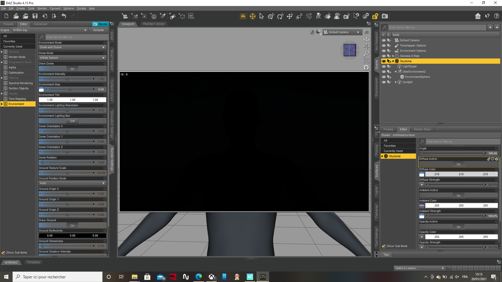Hide the Skydome node with eye icon
The width and height of the screenshot is (502, 282).
pos(384,61)
